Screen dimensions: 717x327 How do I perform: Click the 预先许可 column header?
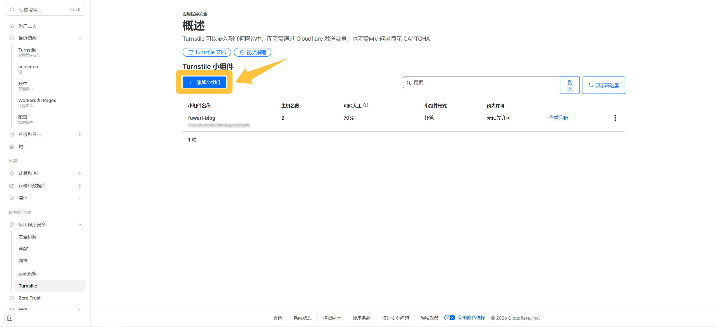495,106
